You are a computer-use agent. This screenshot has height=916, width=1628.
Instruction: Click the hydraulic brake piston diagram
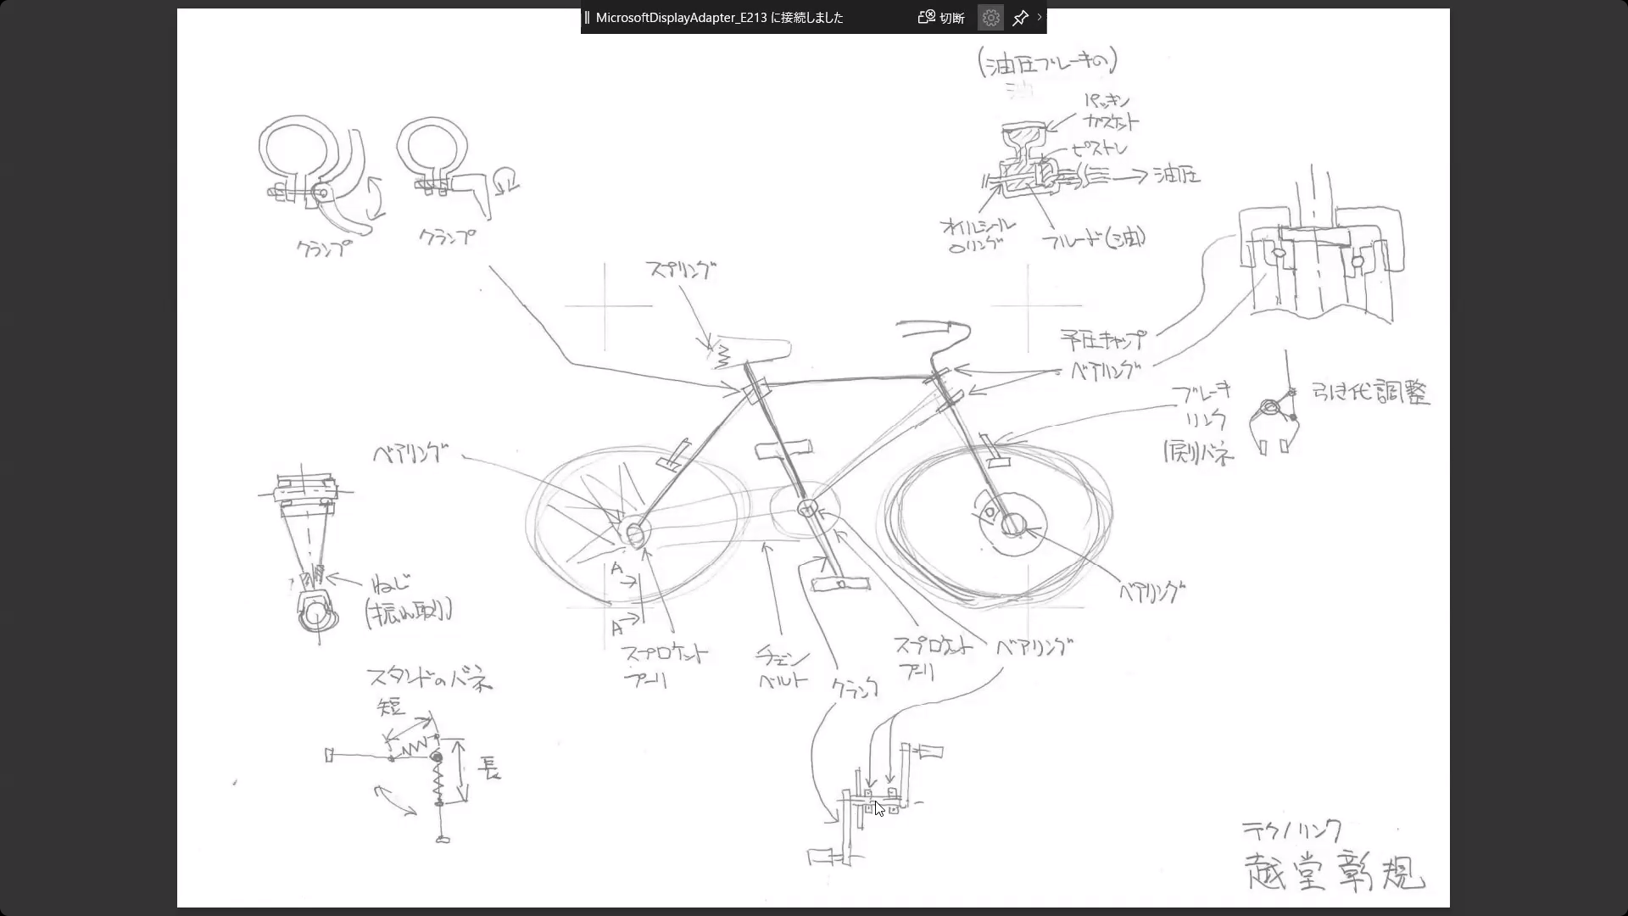[x=1024, y=161]
